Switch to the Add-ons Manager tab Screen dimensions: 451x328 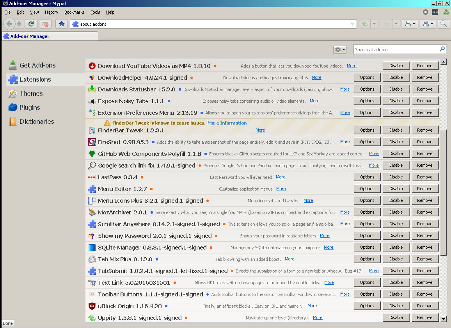coord(50,36)
